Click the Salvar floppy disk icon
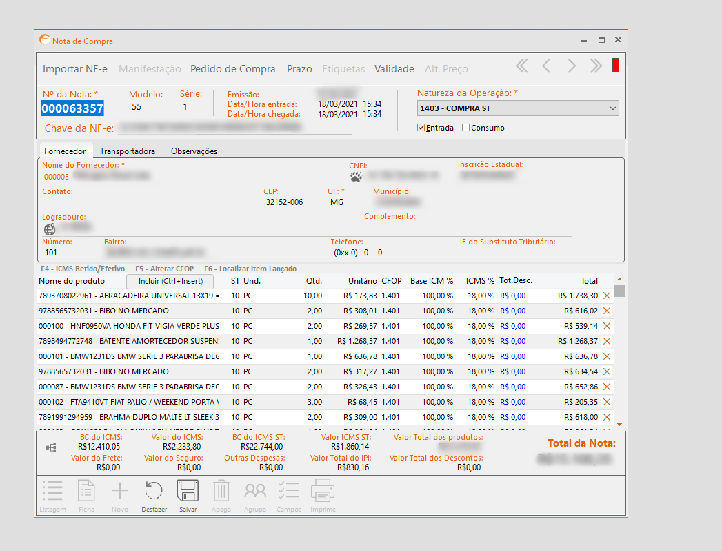The image size is (722, 551). (188, 491)
